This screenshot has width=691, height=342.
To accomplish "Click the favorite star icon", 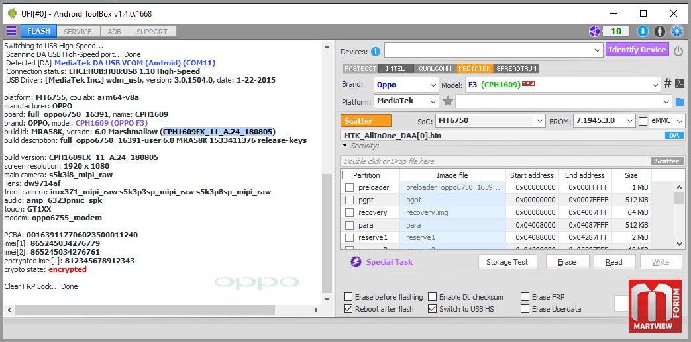I will click(x=448, y=101).
